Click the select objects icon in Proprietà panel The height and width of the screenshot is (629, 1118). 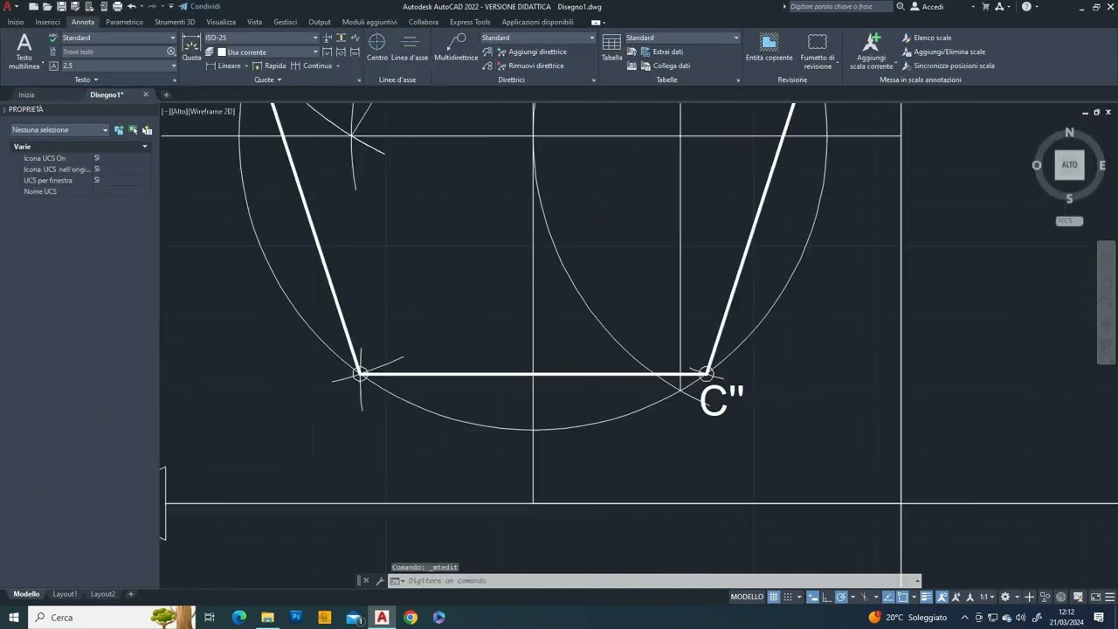click(x=133, y=130)
